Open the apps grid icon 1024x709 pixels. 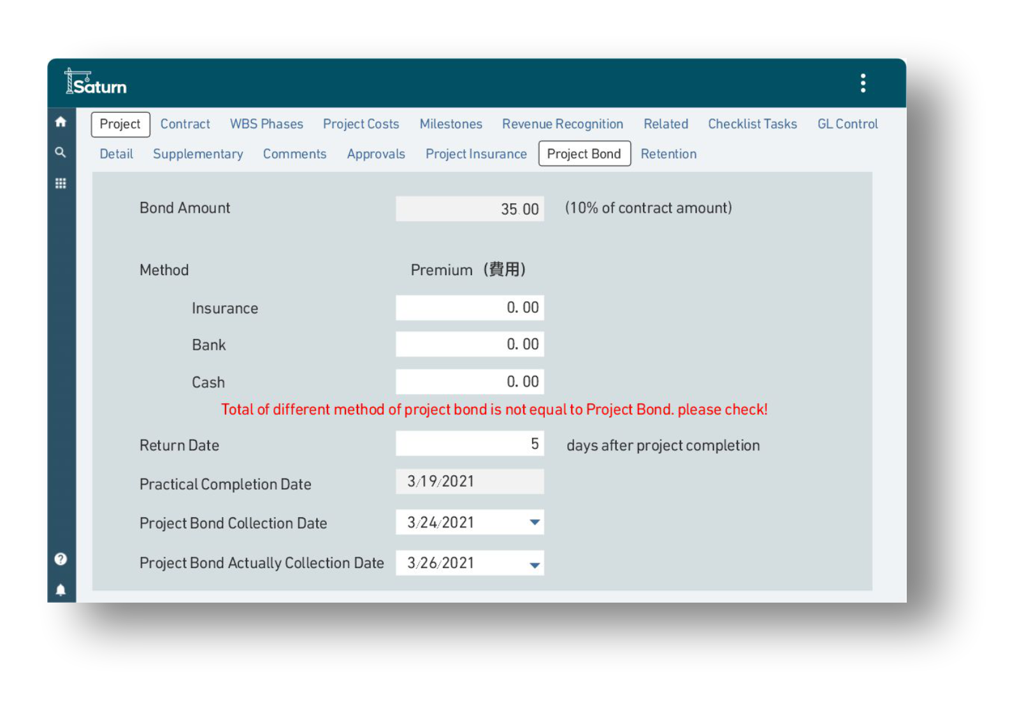(61, 183)
